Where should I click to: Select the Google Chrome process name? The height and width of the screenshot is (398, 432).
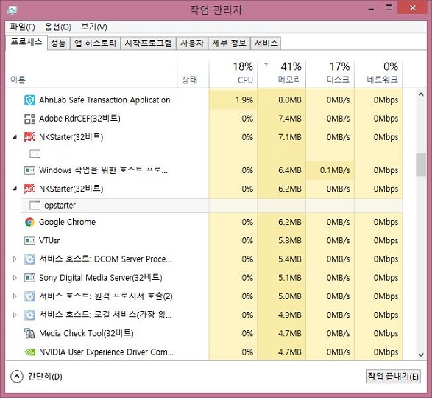67,222
